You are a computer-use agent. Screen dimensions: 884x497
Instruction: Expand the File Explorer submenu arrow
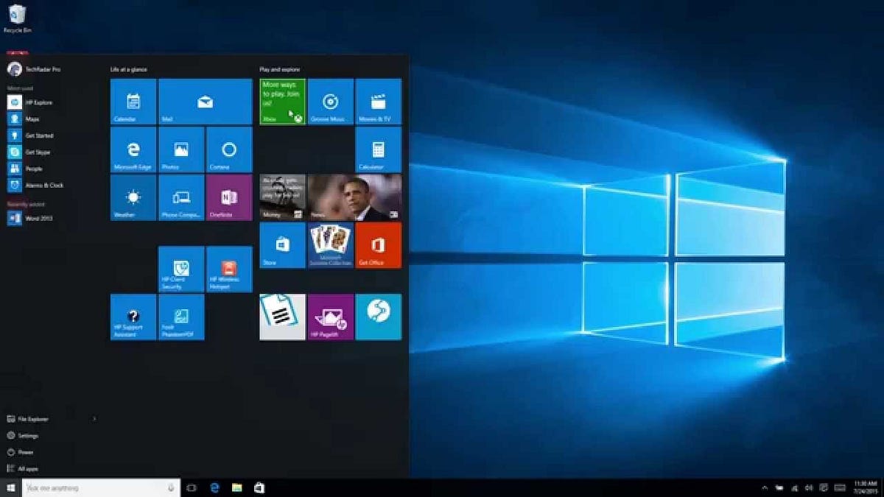click(94, 418)
